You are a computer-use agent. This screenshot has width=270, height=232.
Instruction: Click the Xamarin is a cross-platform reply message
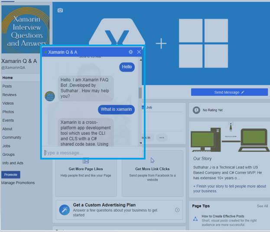pos(86,132)
